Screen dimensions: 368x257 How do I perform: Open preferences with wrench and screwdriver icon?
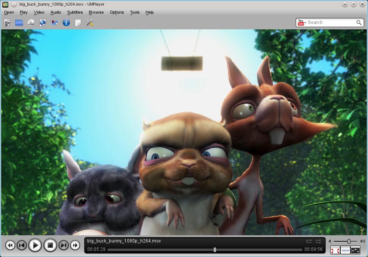90,22
